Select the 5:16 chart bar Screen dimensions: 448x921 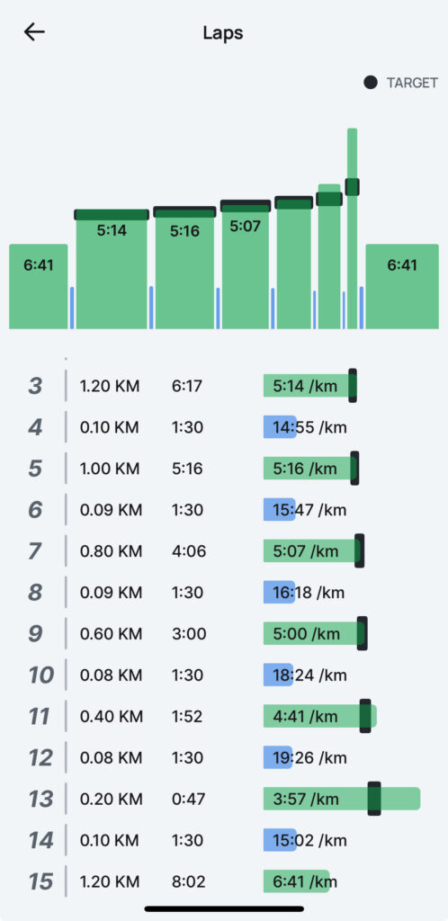coord(185,268)
